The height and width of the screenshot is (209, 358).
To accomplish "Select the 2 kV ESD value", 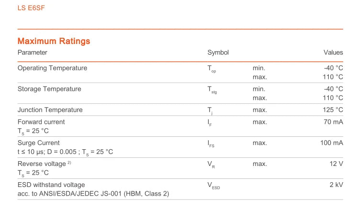I will (x=336, y=185).
